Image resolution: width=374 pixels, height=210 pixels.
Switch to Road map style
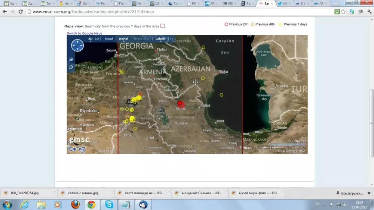109,39
